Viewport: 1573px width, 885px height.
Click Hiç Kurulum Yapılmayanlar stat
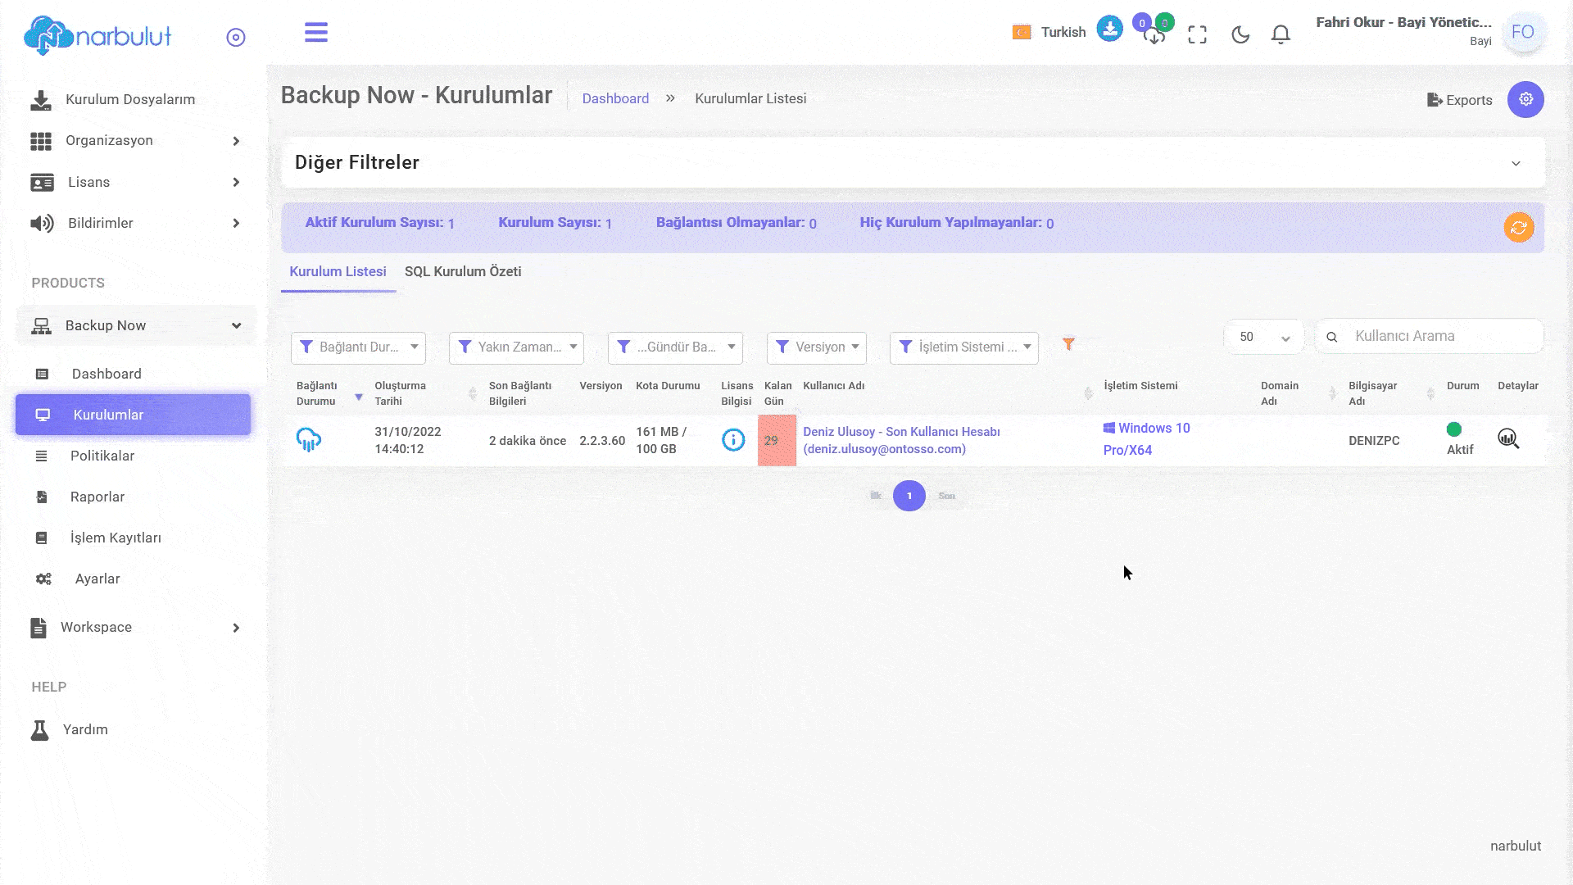(x=956, y=223)
